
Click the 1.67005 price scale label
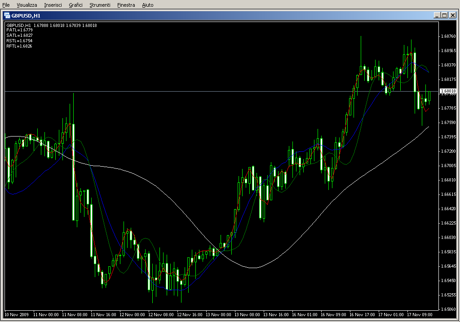(449, 165)
